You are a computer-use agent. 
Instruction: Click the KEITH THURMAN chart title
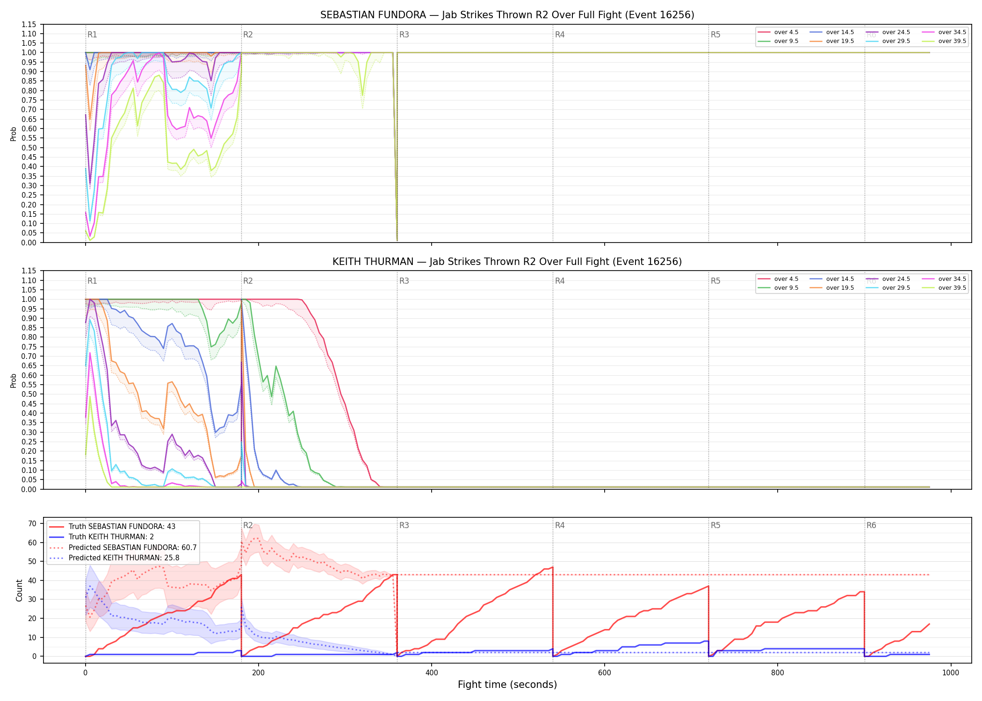[507, 262]
